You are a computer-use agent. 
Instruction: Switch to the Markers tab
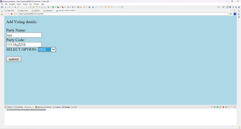9,107
